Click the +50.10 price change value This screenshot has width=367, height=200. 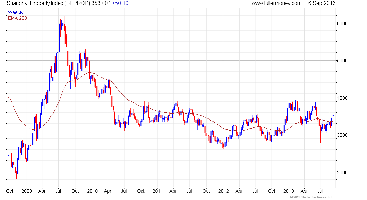click(x=120, y=3)
